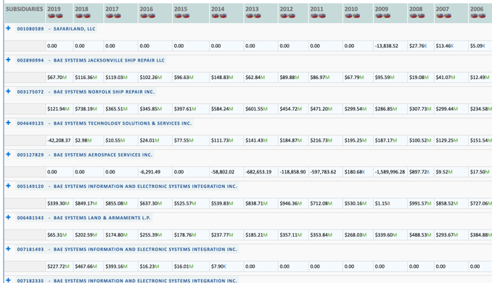Open the left pie chart icon under 2010

(348, 16)
